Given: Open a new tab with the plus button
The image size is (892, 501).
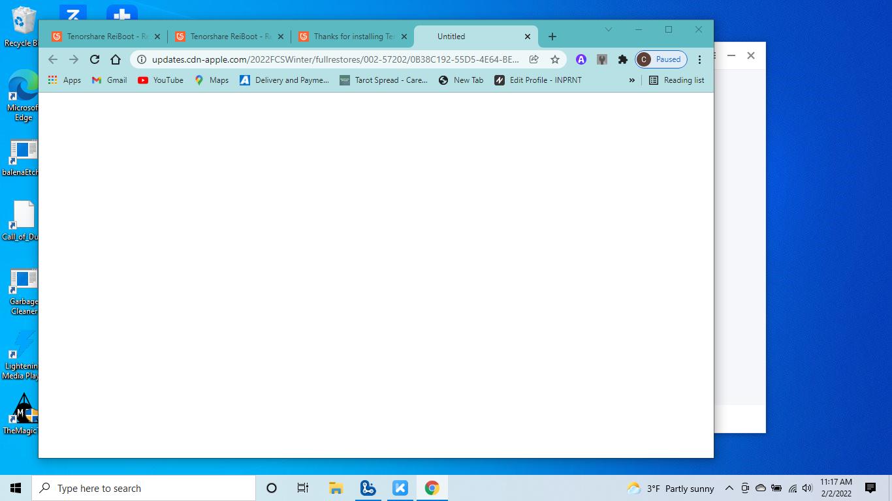Looking at the screenshot, I should [552, 37].
